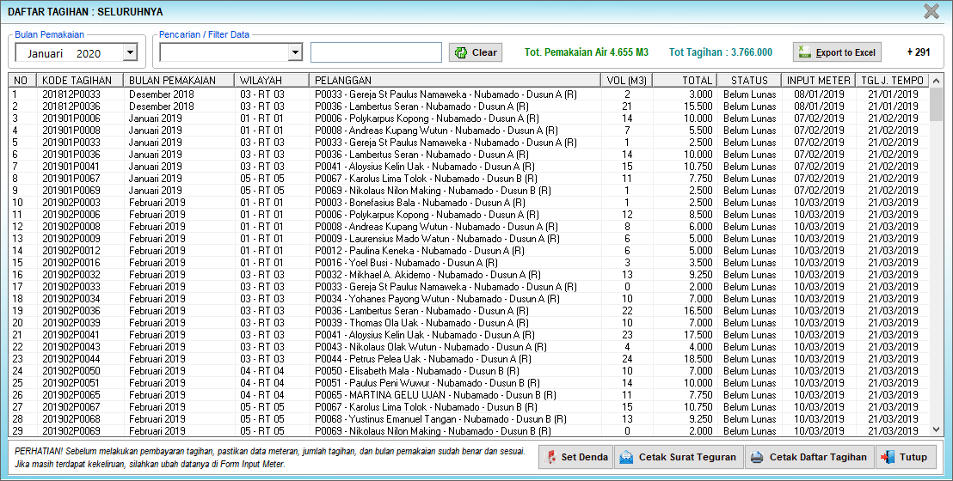Screen dimensions: 953x481
Task: Click the STATUS column header
Action: coord(749,80)
